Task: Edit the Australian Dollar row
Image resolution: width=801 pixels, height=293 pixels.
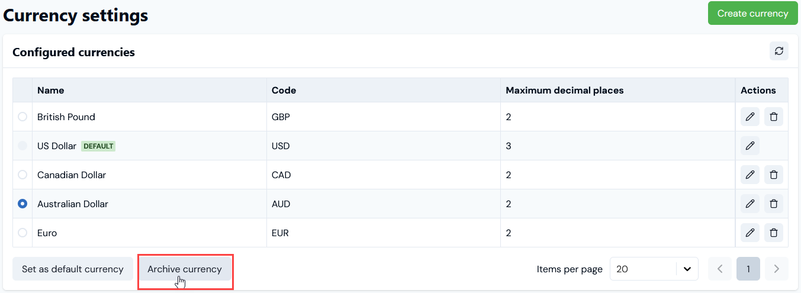Action: pos(750,204)
